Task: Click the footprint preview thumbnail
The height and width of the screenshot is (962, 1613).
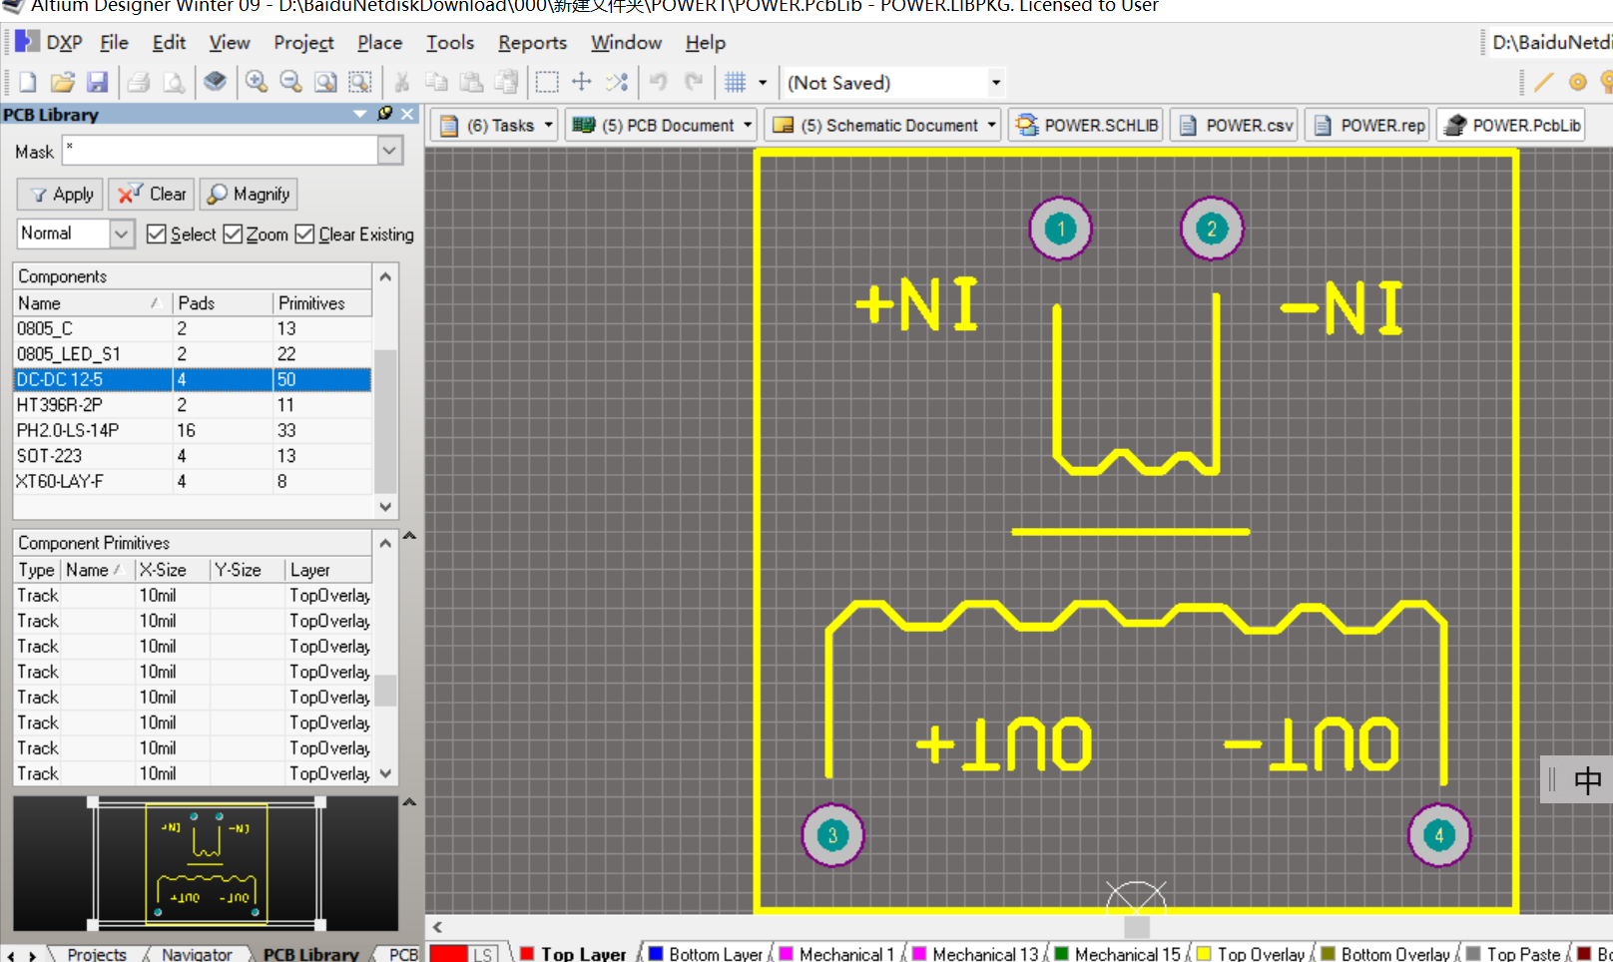Action: coord(206,863)
